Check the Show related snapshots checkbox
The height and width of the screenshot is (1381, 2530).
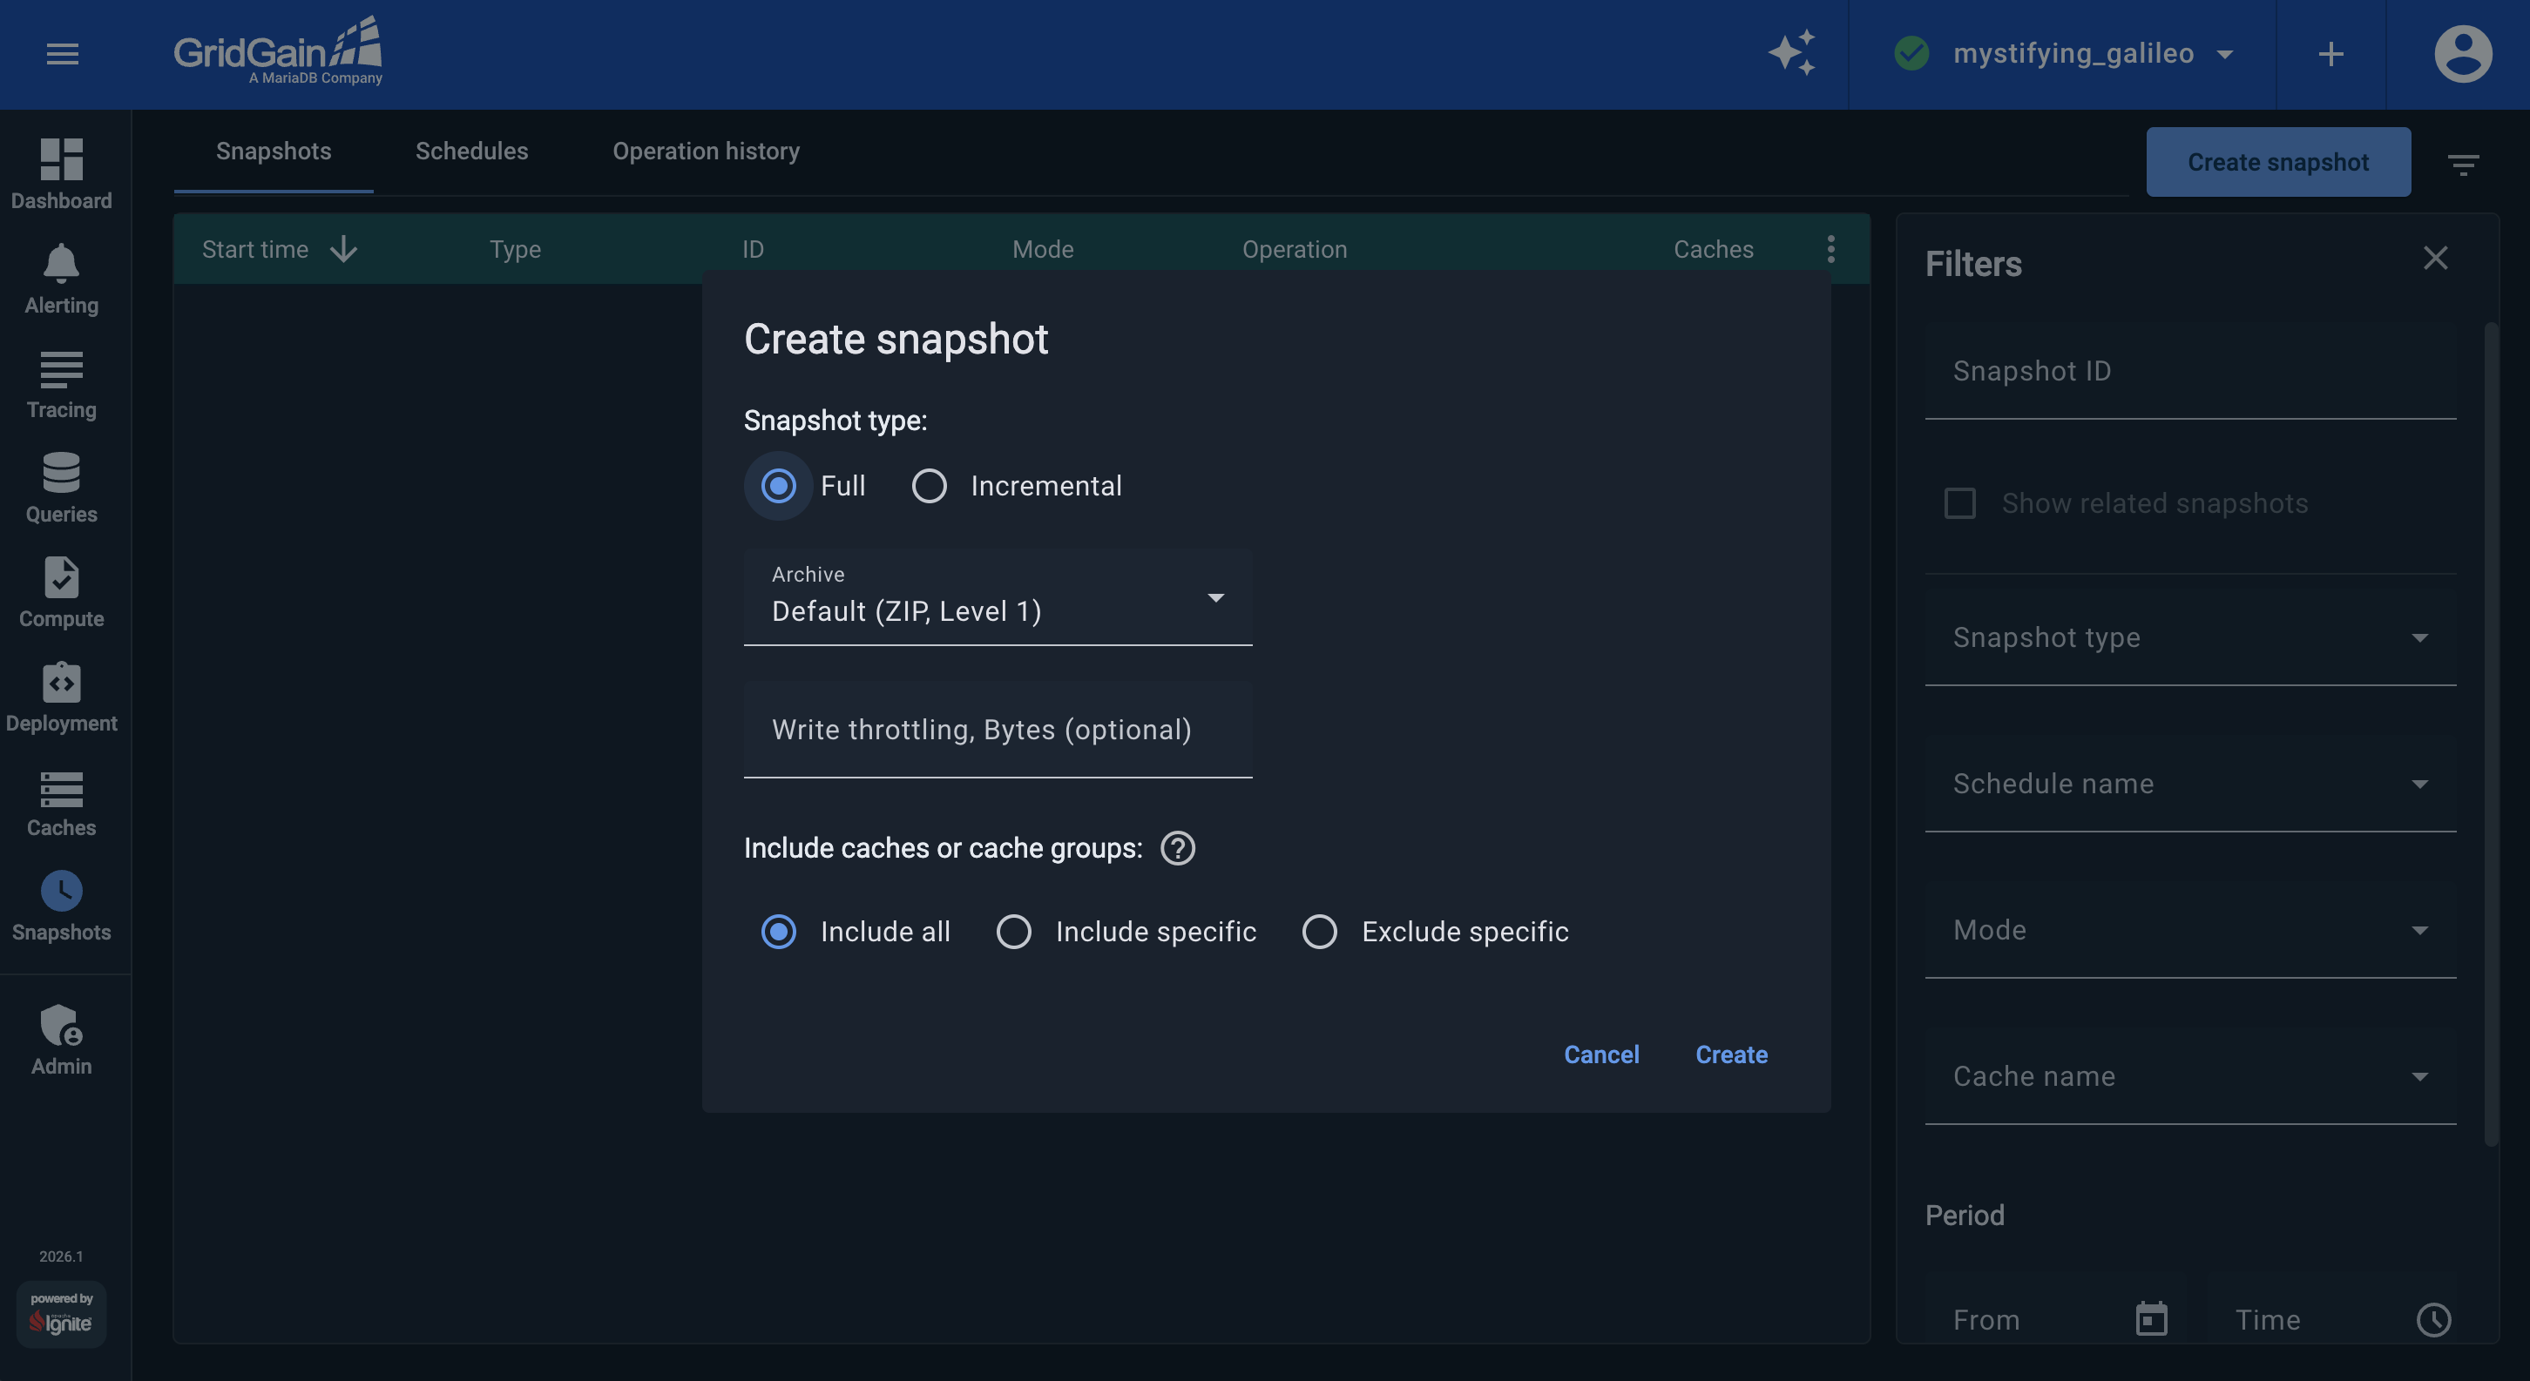point(1959,503)
